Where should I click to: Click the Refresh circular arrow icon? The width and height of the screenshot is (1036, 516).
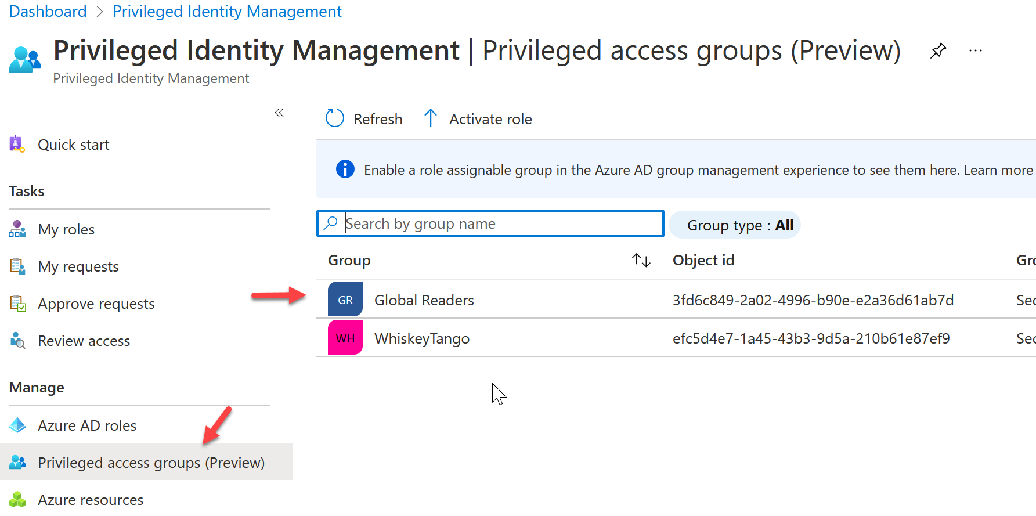coord(335,118)
